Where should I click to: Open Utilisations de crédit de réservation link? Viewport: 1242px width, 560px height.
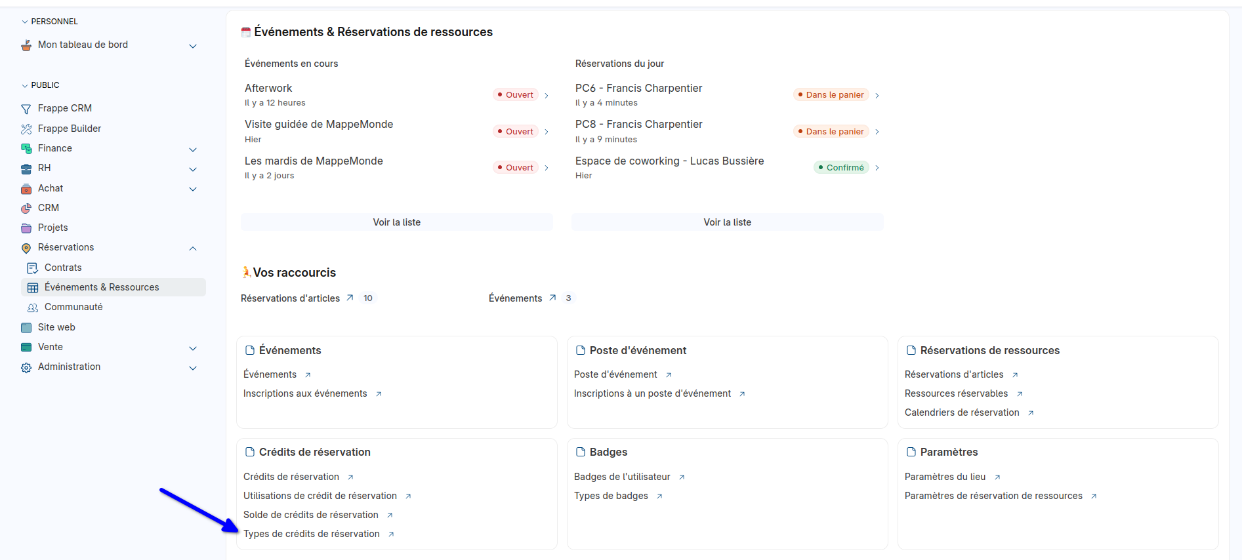tap(320, 496)
